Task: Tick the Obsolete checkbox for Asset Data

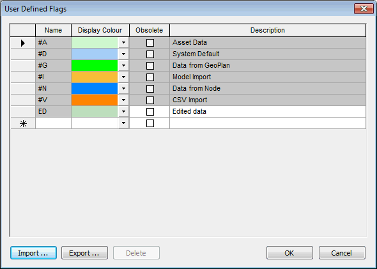Action: click(150, 43)
